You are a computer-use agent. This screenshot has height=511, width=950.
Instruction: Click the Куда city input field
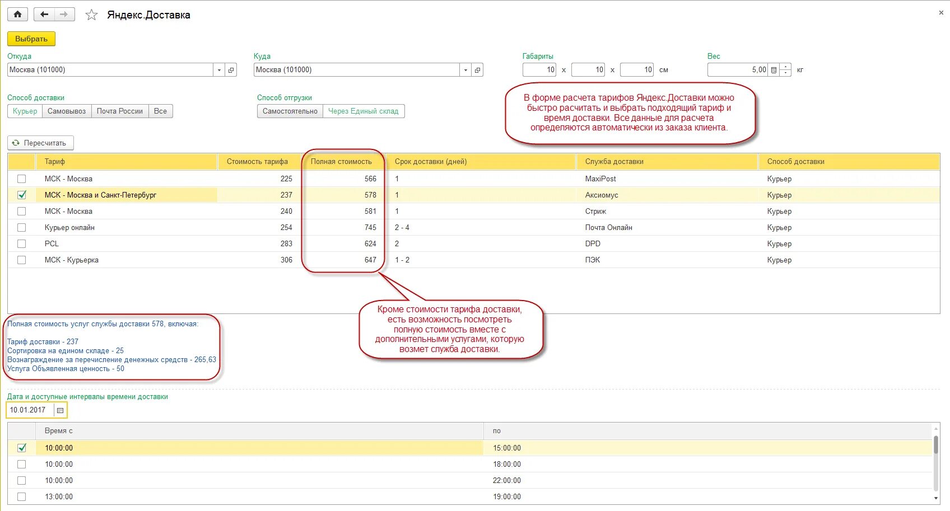[x=357, y=70]
